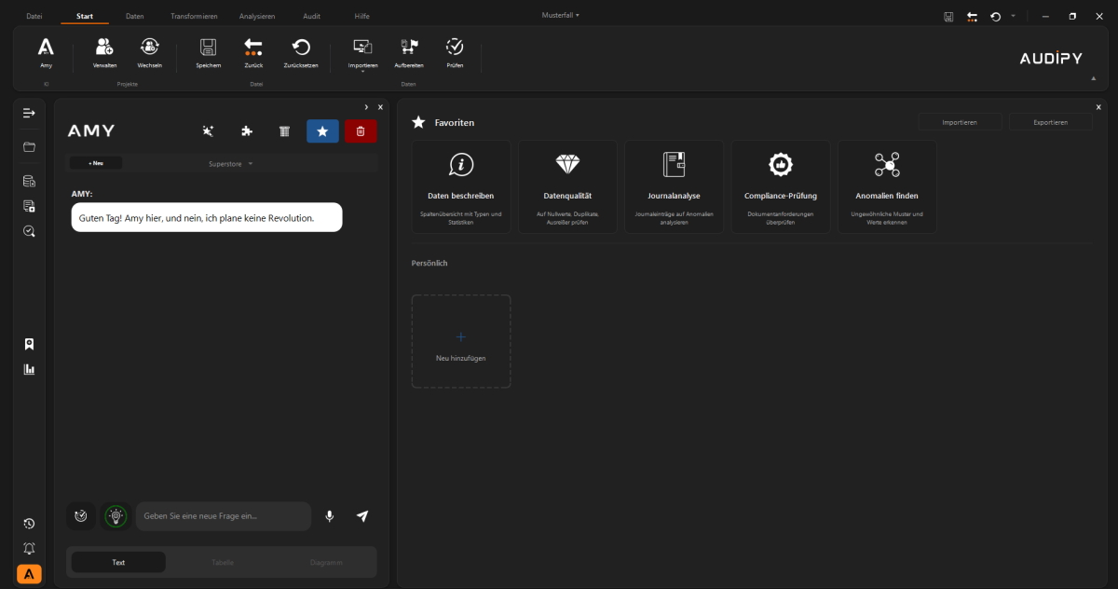Expand the Musterfall project dropdown
1118x589 pixels.
561,15
